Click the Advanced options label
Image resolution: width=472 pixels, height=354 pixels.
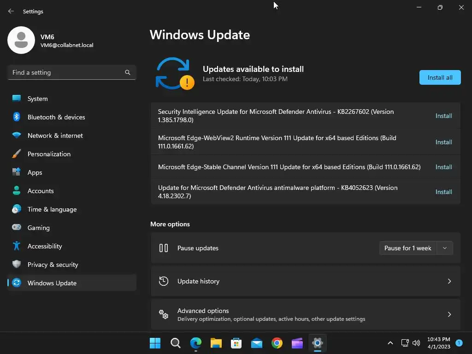pyautogui.click(x=203, y=311)
